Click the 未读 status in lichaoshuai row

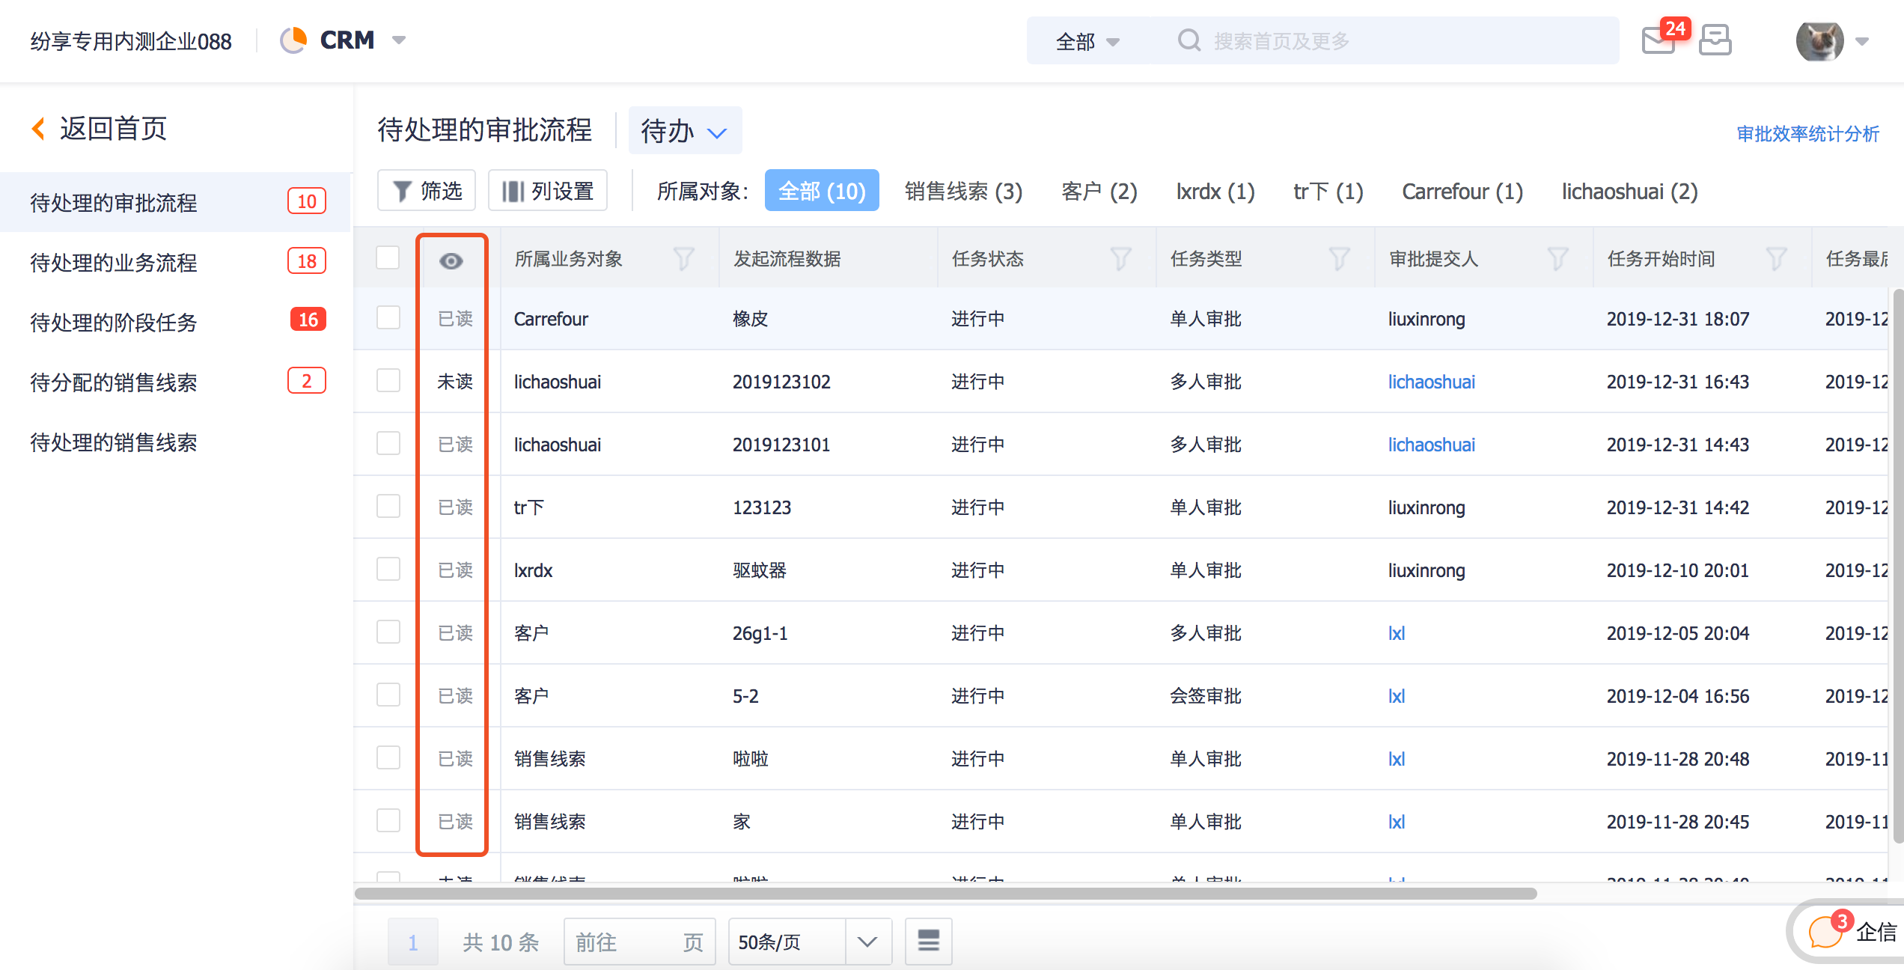(x=455, y=382)
